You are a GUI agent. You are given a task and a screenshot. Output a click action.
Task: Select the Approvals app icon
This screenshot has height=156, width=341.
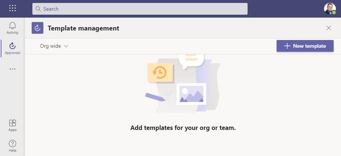click(x=13, y=48)
